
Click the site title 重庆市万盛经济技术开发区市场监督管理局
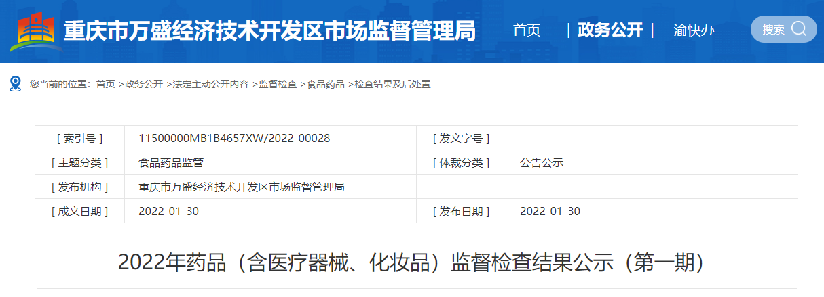269,31
